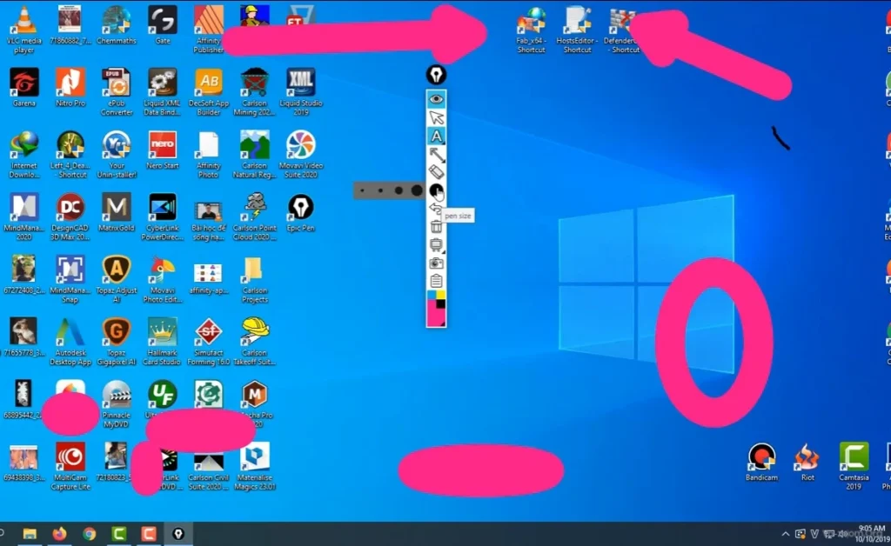Open Chrome from the taskbar

(x=90, y=534)
